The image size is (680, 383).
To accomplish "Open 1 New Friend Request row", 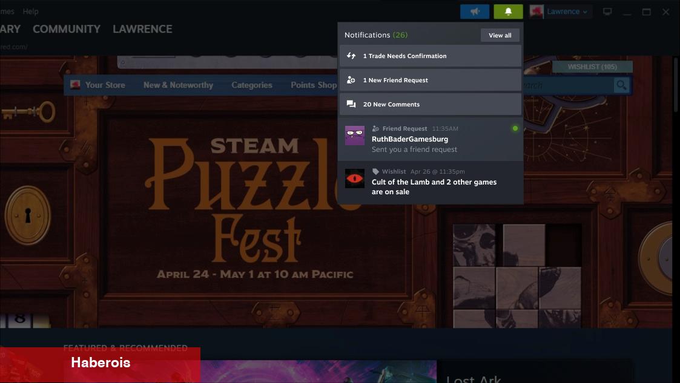I will click(x=430, y=80).
